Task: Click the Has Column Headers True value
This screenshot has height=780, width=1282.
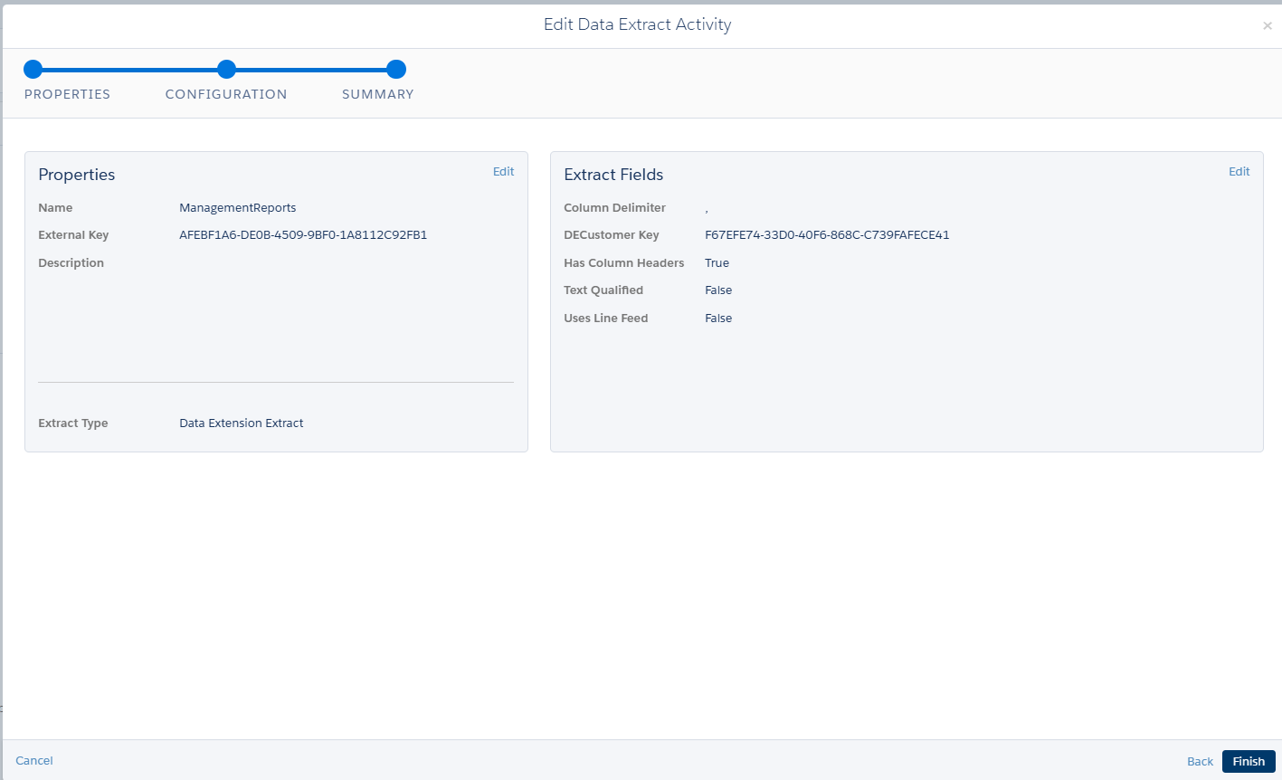Action: click(717, 263)
